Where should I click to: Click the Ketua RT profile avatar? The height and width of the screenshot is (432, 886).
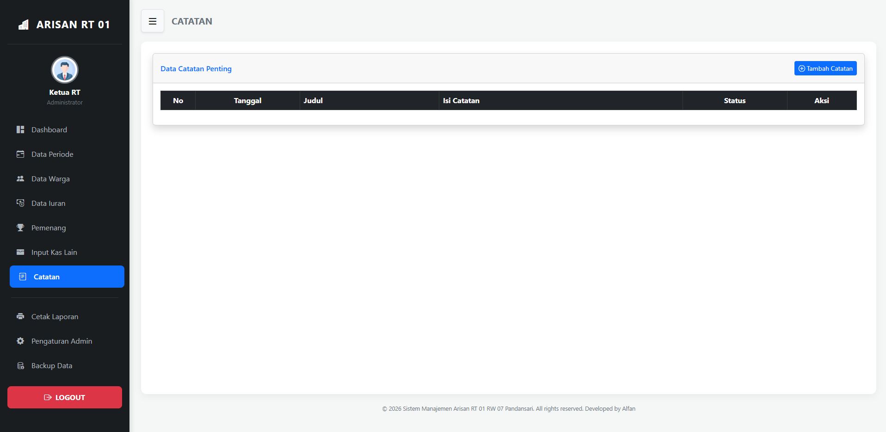65,70
